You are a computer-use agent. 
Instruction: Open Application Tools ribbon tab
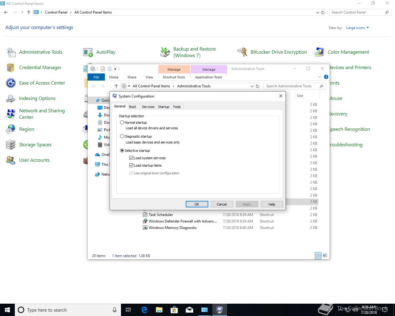coord(209,77)
